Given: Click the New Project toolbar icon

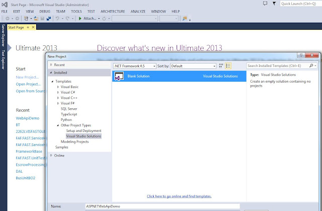Looking at the screenshot, I should pos(26,19).
